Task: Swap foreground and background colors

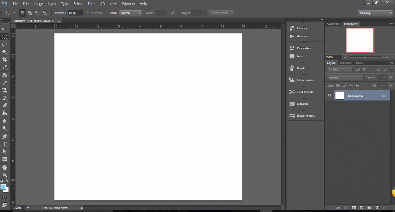Action: pyautogui.click(x=7, y=181)
